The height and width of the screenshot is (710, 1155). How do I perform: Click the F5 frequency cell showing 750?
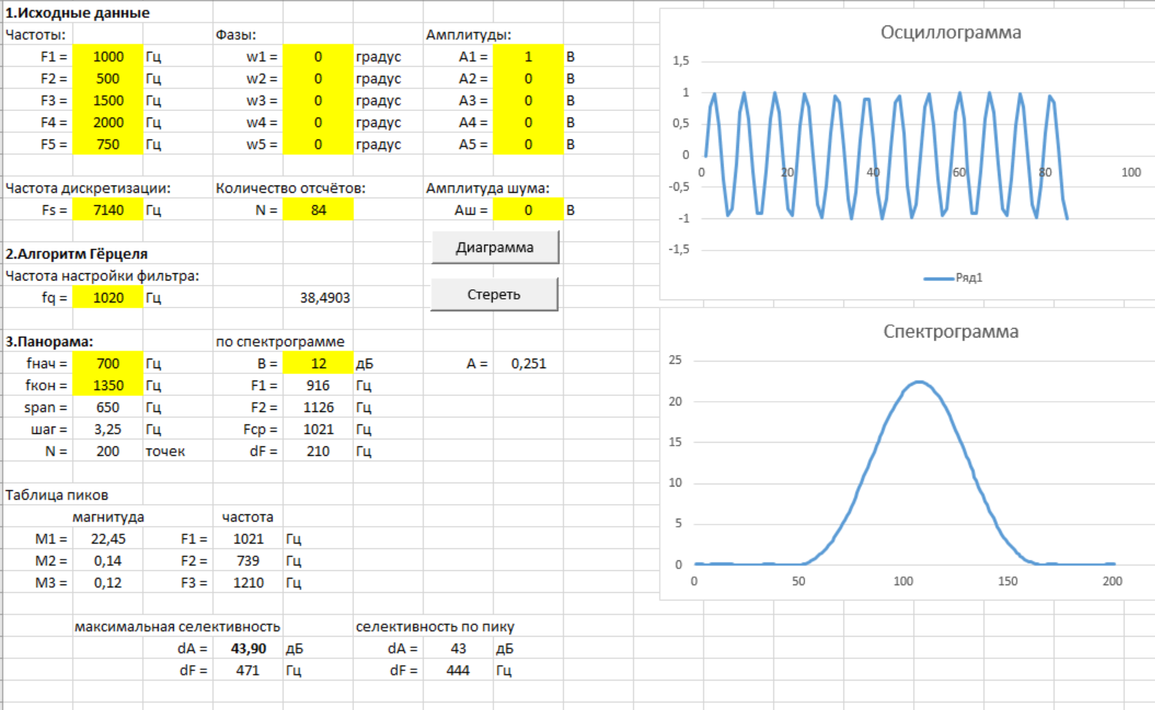108,145
